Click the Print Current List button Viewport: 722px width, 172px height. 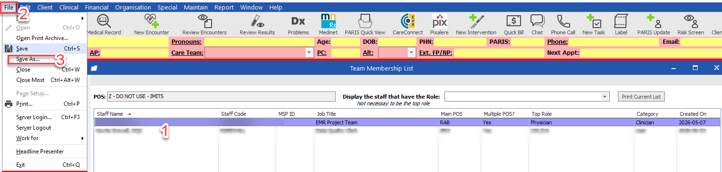click(641, 97)
